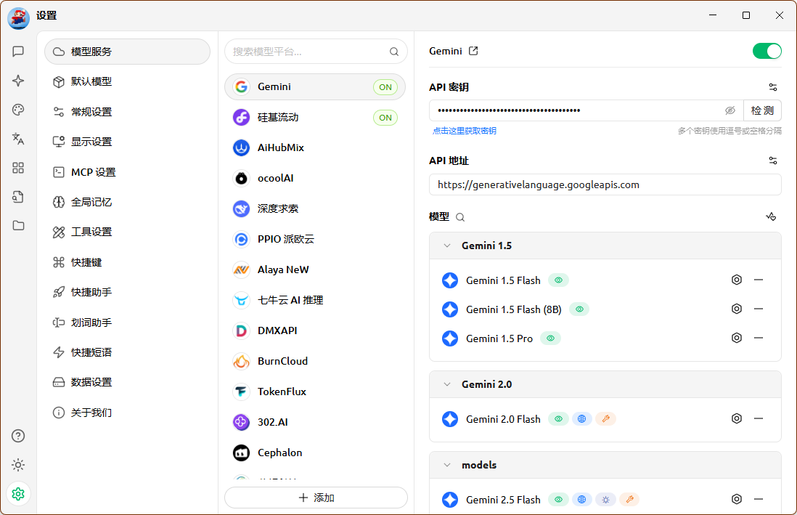Open the files folder icon in sidebar
This screenshot has width=797, height=515.
[18, 225]
